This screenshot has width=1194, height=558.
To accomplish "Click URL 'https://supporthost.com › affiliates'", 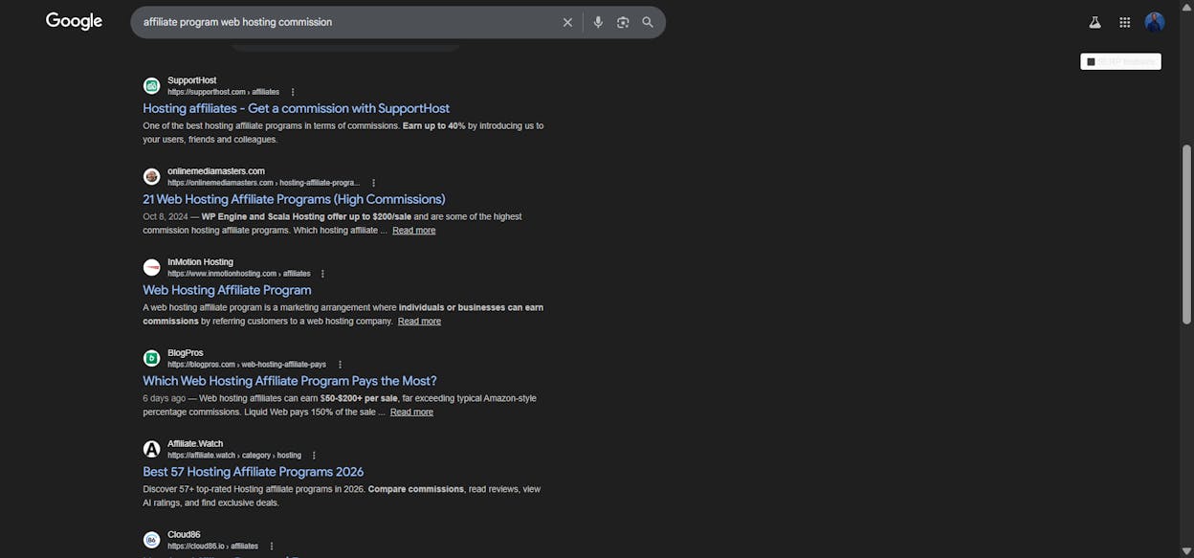I will tap(223, 92).
